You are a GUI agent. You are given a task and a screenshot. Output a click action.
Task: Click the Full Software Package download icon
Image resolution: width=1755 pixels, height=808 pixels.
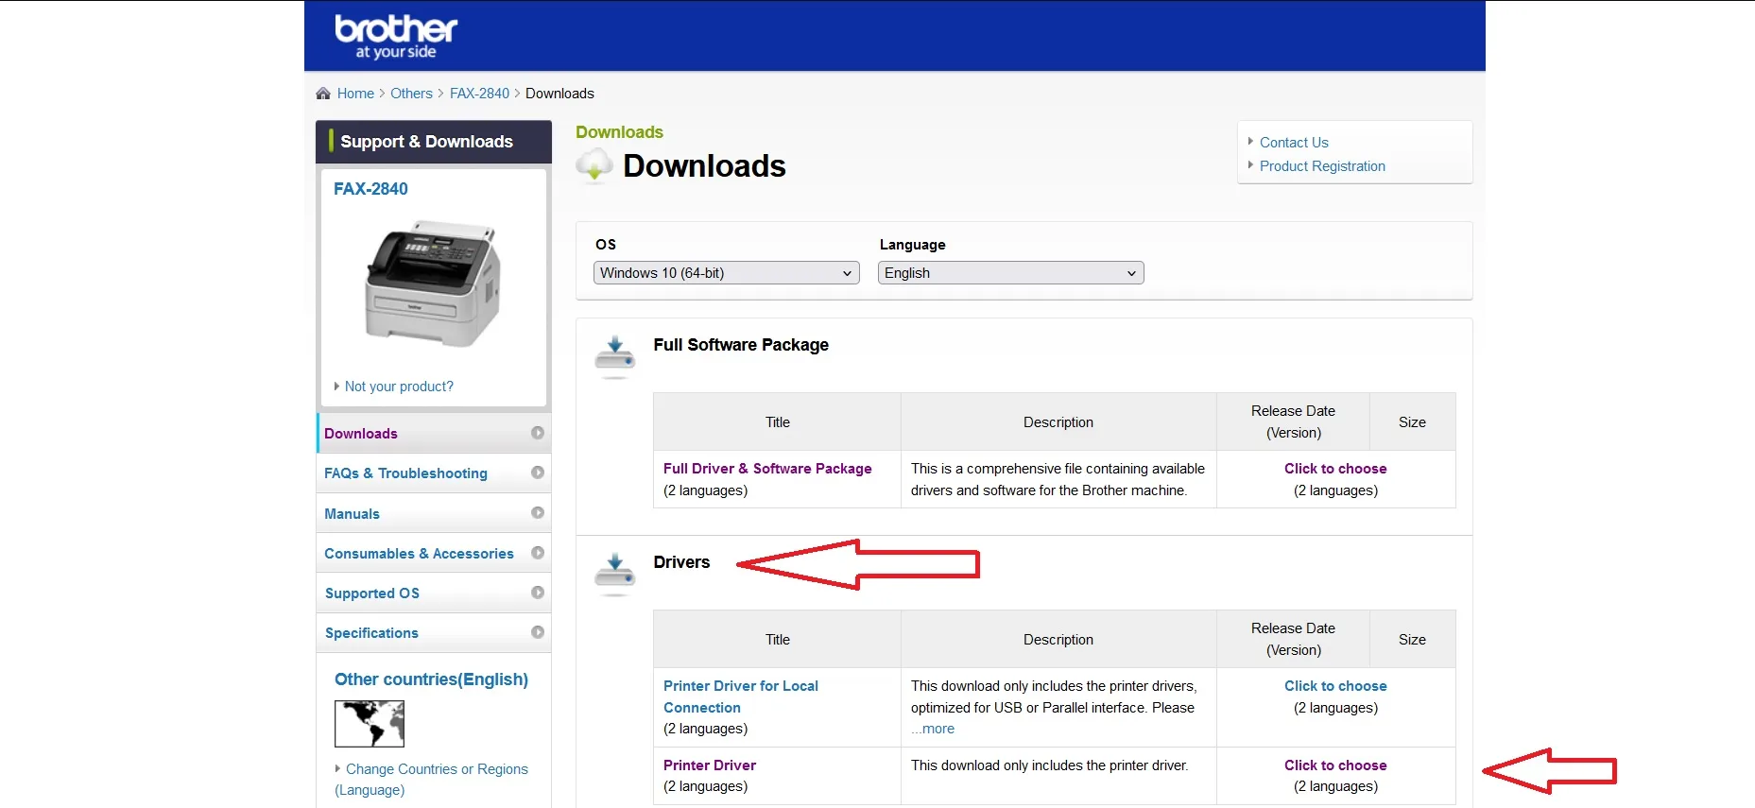pyautogui.click(x=614, y=356)
